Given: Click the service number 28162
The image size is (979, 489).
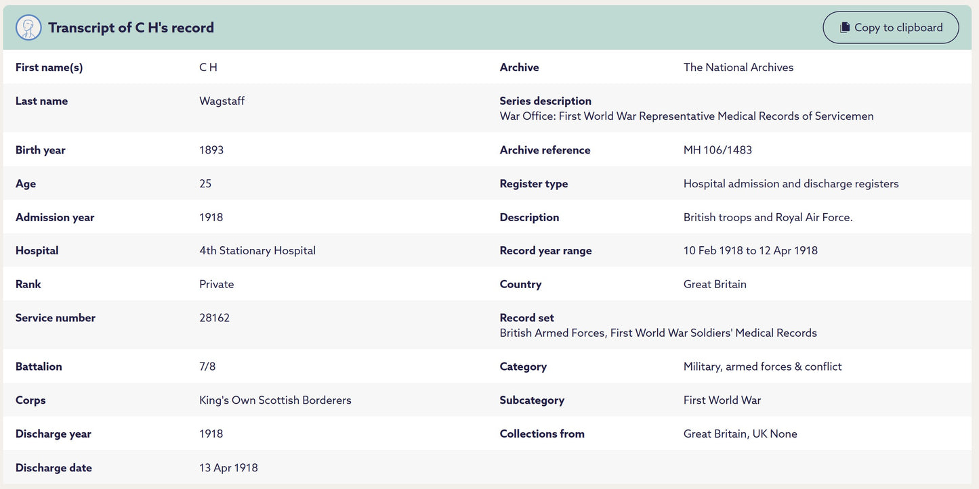Looking at the screenshot, I should point(214,318).
